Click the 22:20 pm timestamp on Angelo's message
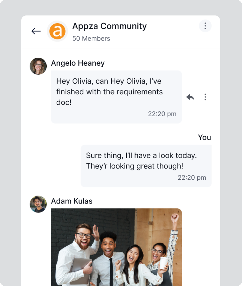 coord(162,114)
